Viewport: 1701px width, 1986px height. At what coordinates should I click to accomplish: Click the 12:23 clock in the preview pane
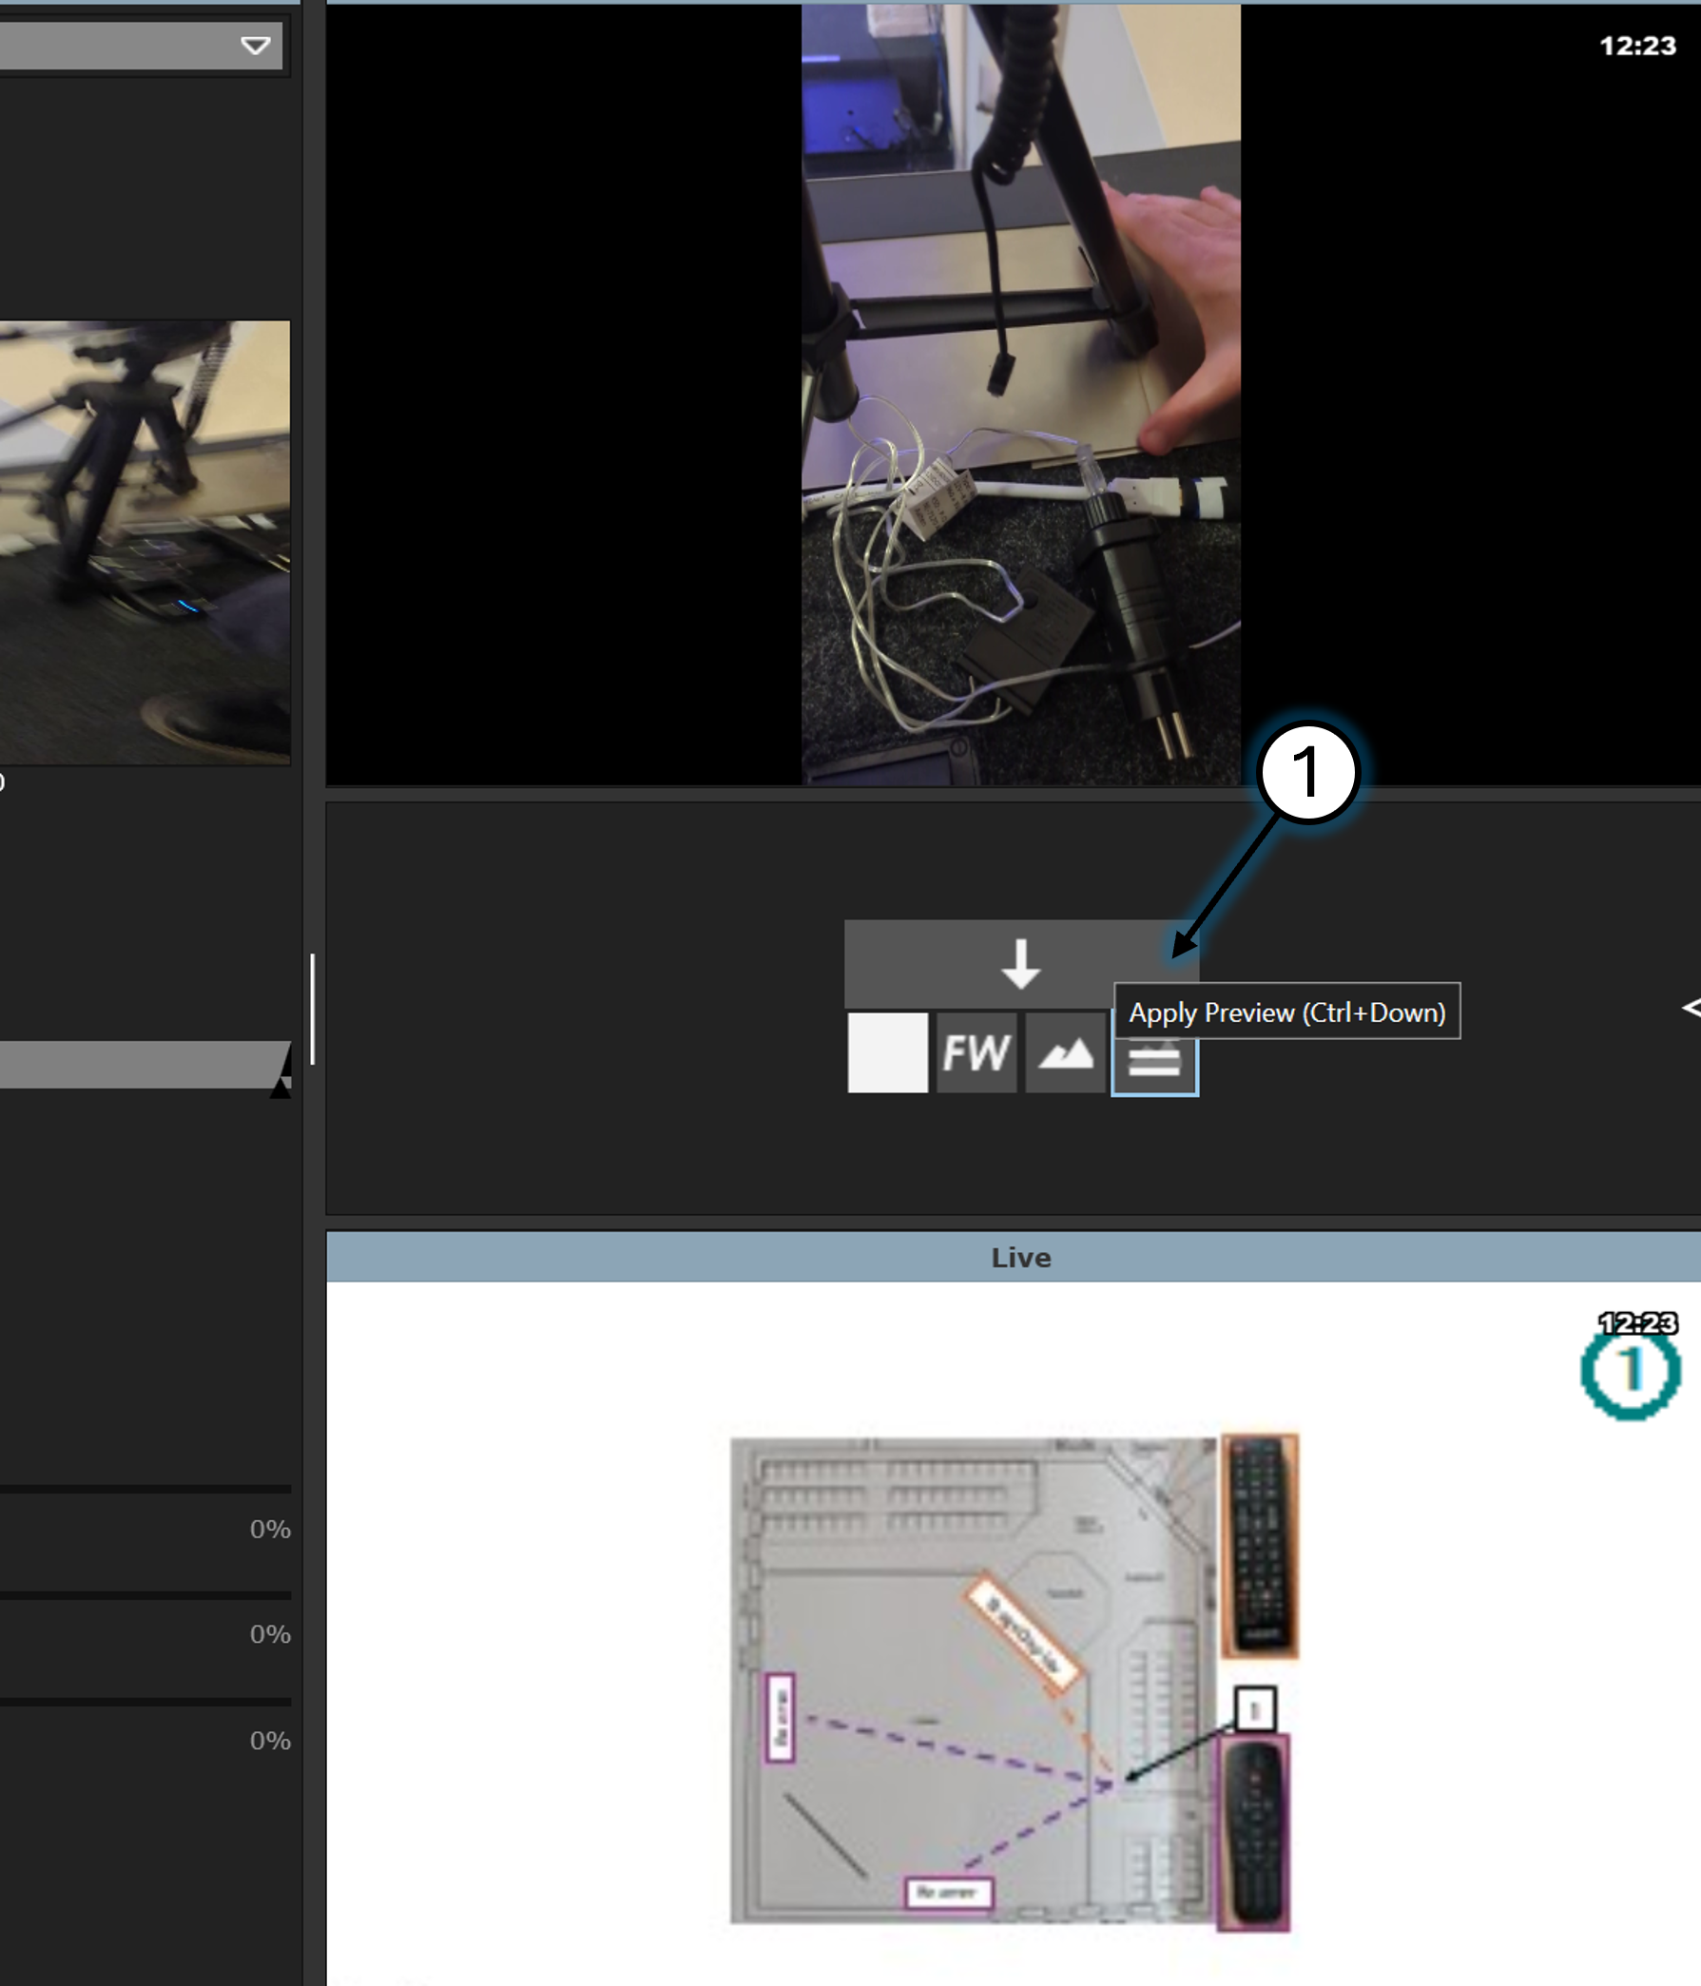click(1637, 46)
